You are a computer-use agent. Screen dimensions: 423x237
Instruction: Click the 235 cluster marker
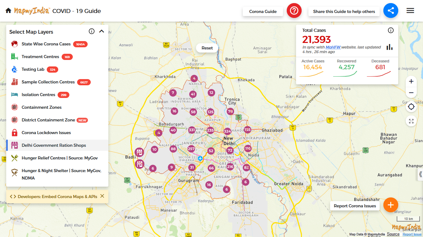click(x=211, y=130)
